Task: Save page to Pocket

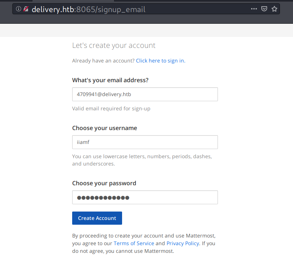Action: click(x=264, y=9)
